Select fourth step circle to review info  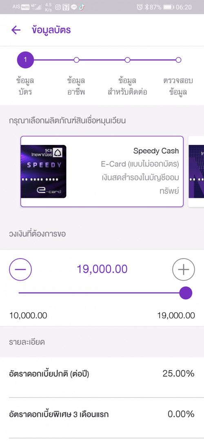click(x=178, y=60)
